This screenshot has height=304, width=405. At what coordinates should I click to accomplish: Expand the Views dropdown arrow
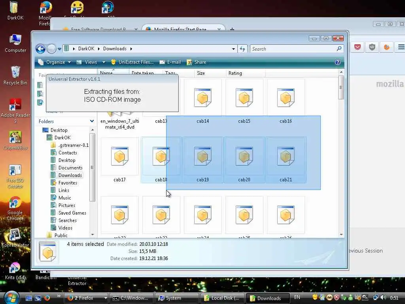point(104,62)
